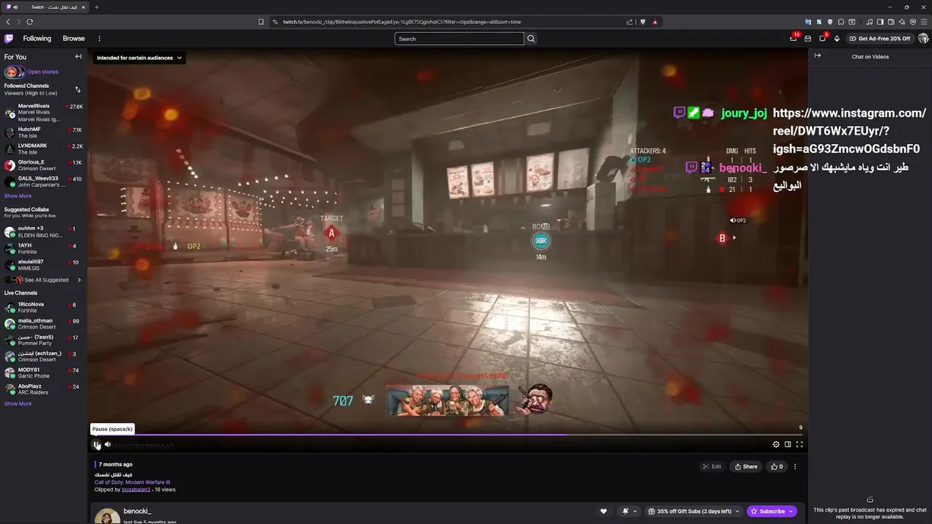
Task: Go back in browser
Action: pyautogui.click(x=8, y=22)
